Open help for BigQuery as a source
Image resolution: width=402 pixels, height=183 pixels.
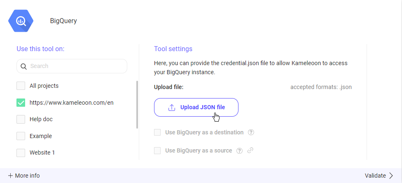point(239,151)
